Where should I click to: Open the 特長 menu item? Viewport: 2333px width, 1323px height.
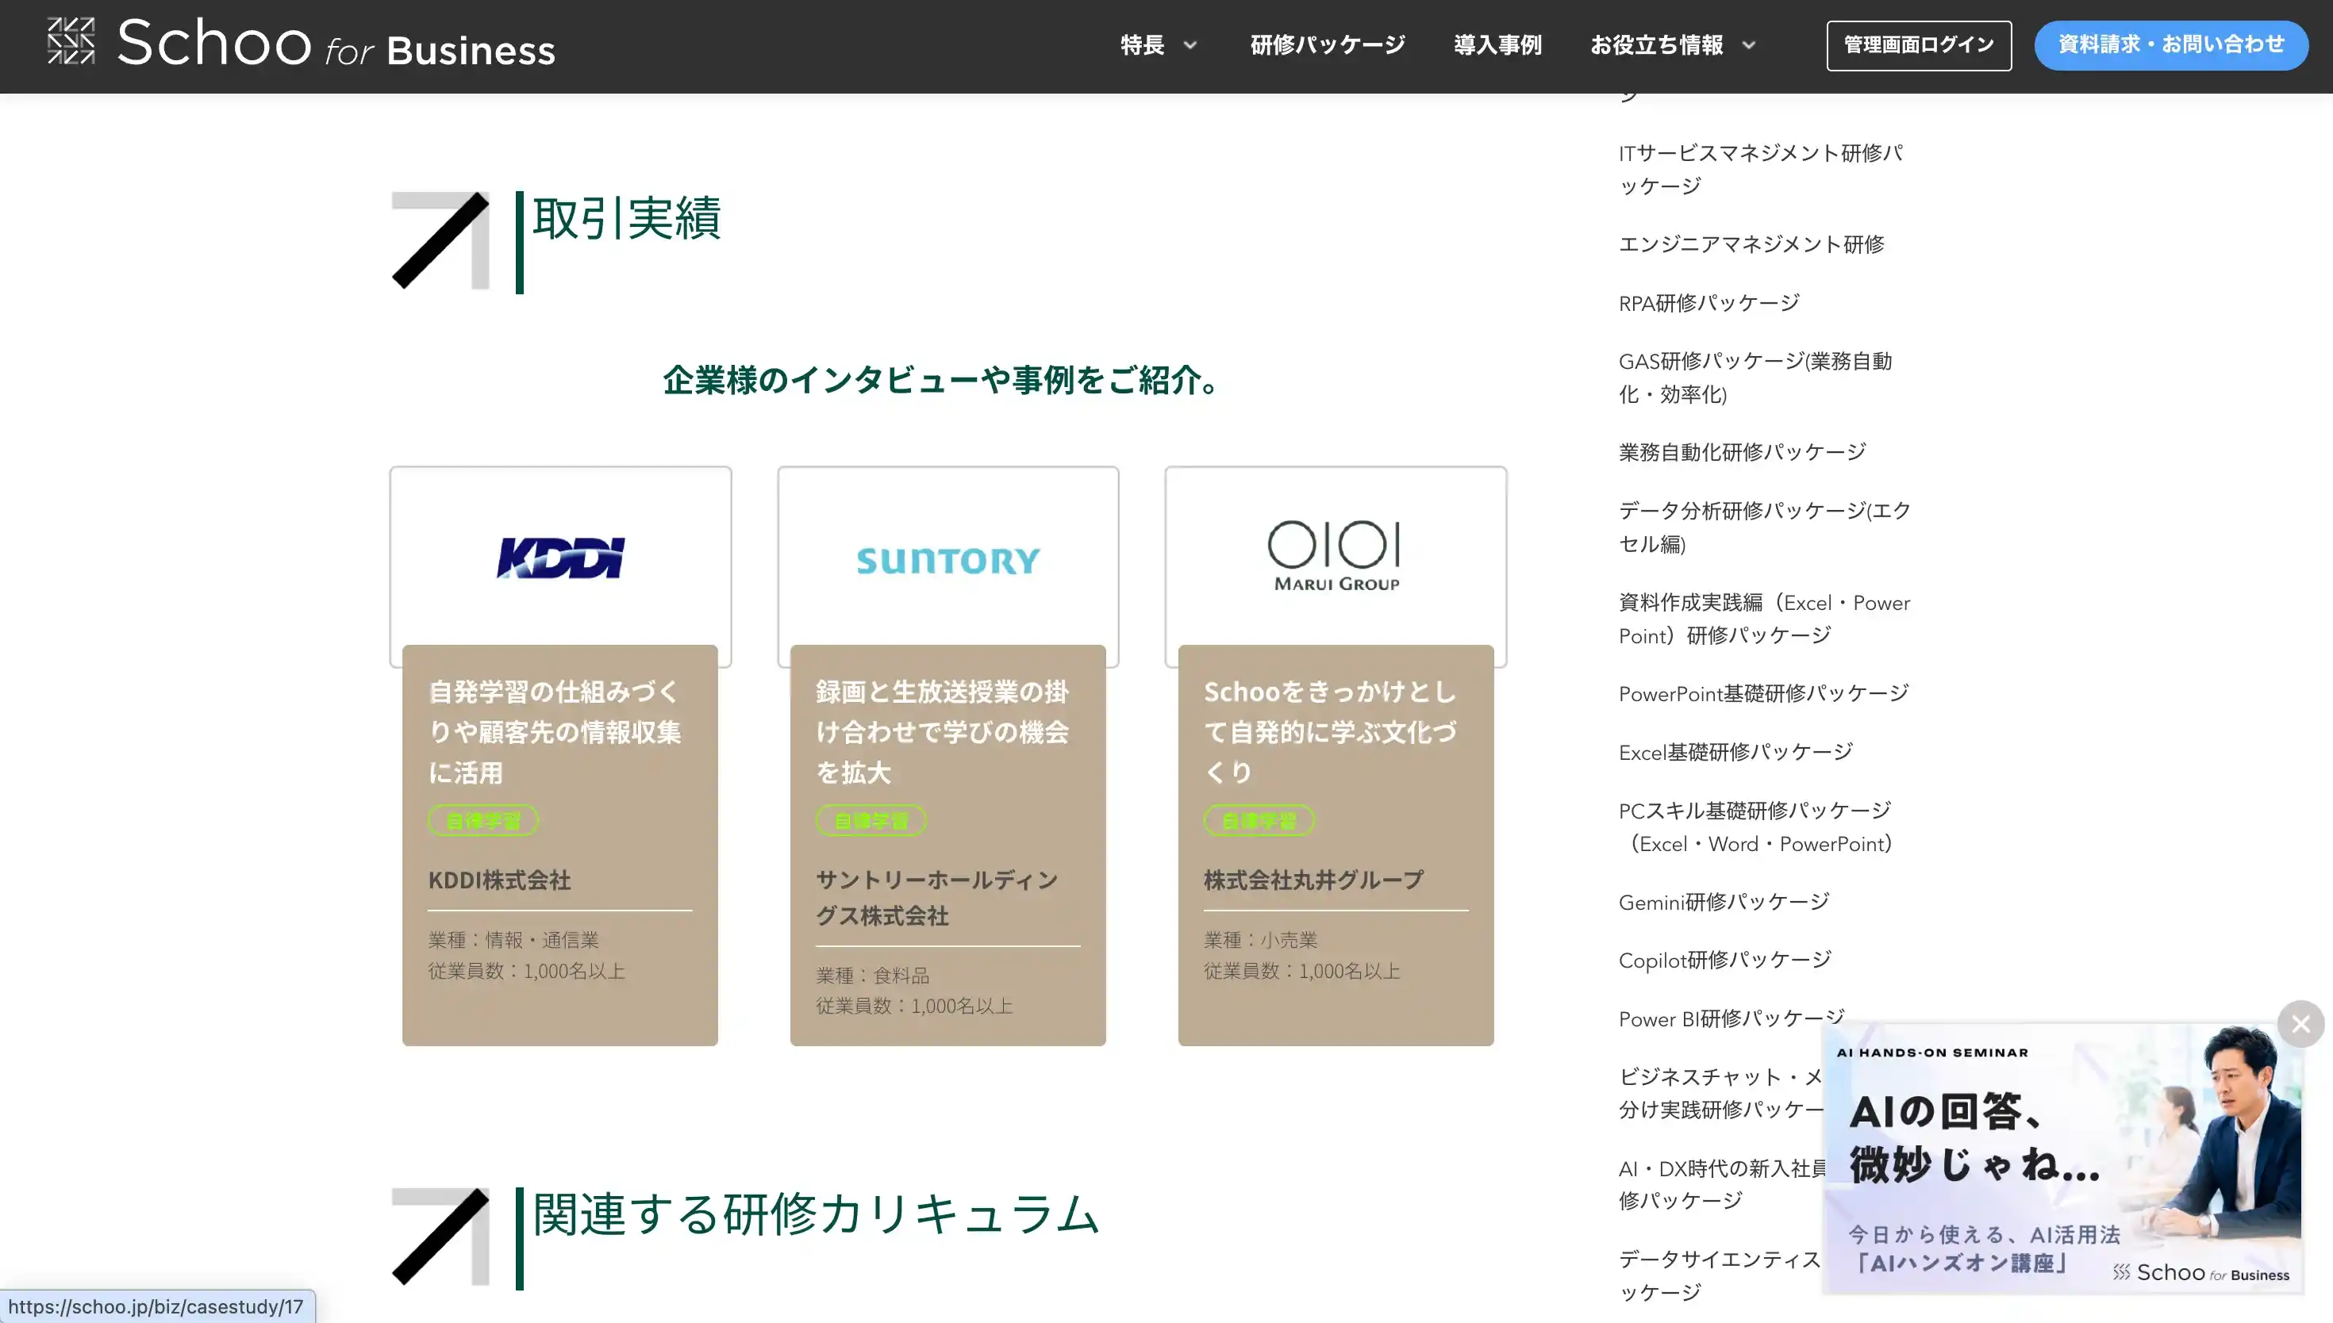1143,44
